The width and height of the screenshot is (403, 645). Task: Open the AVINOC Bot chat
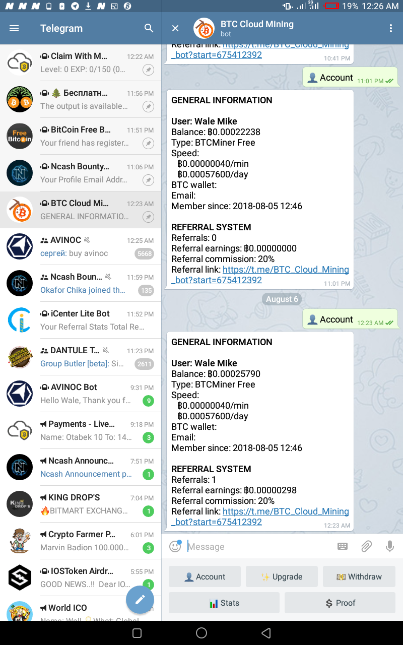click(x=81, y=394)
